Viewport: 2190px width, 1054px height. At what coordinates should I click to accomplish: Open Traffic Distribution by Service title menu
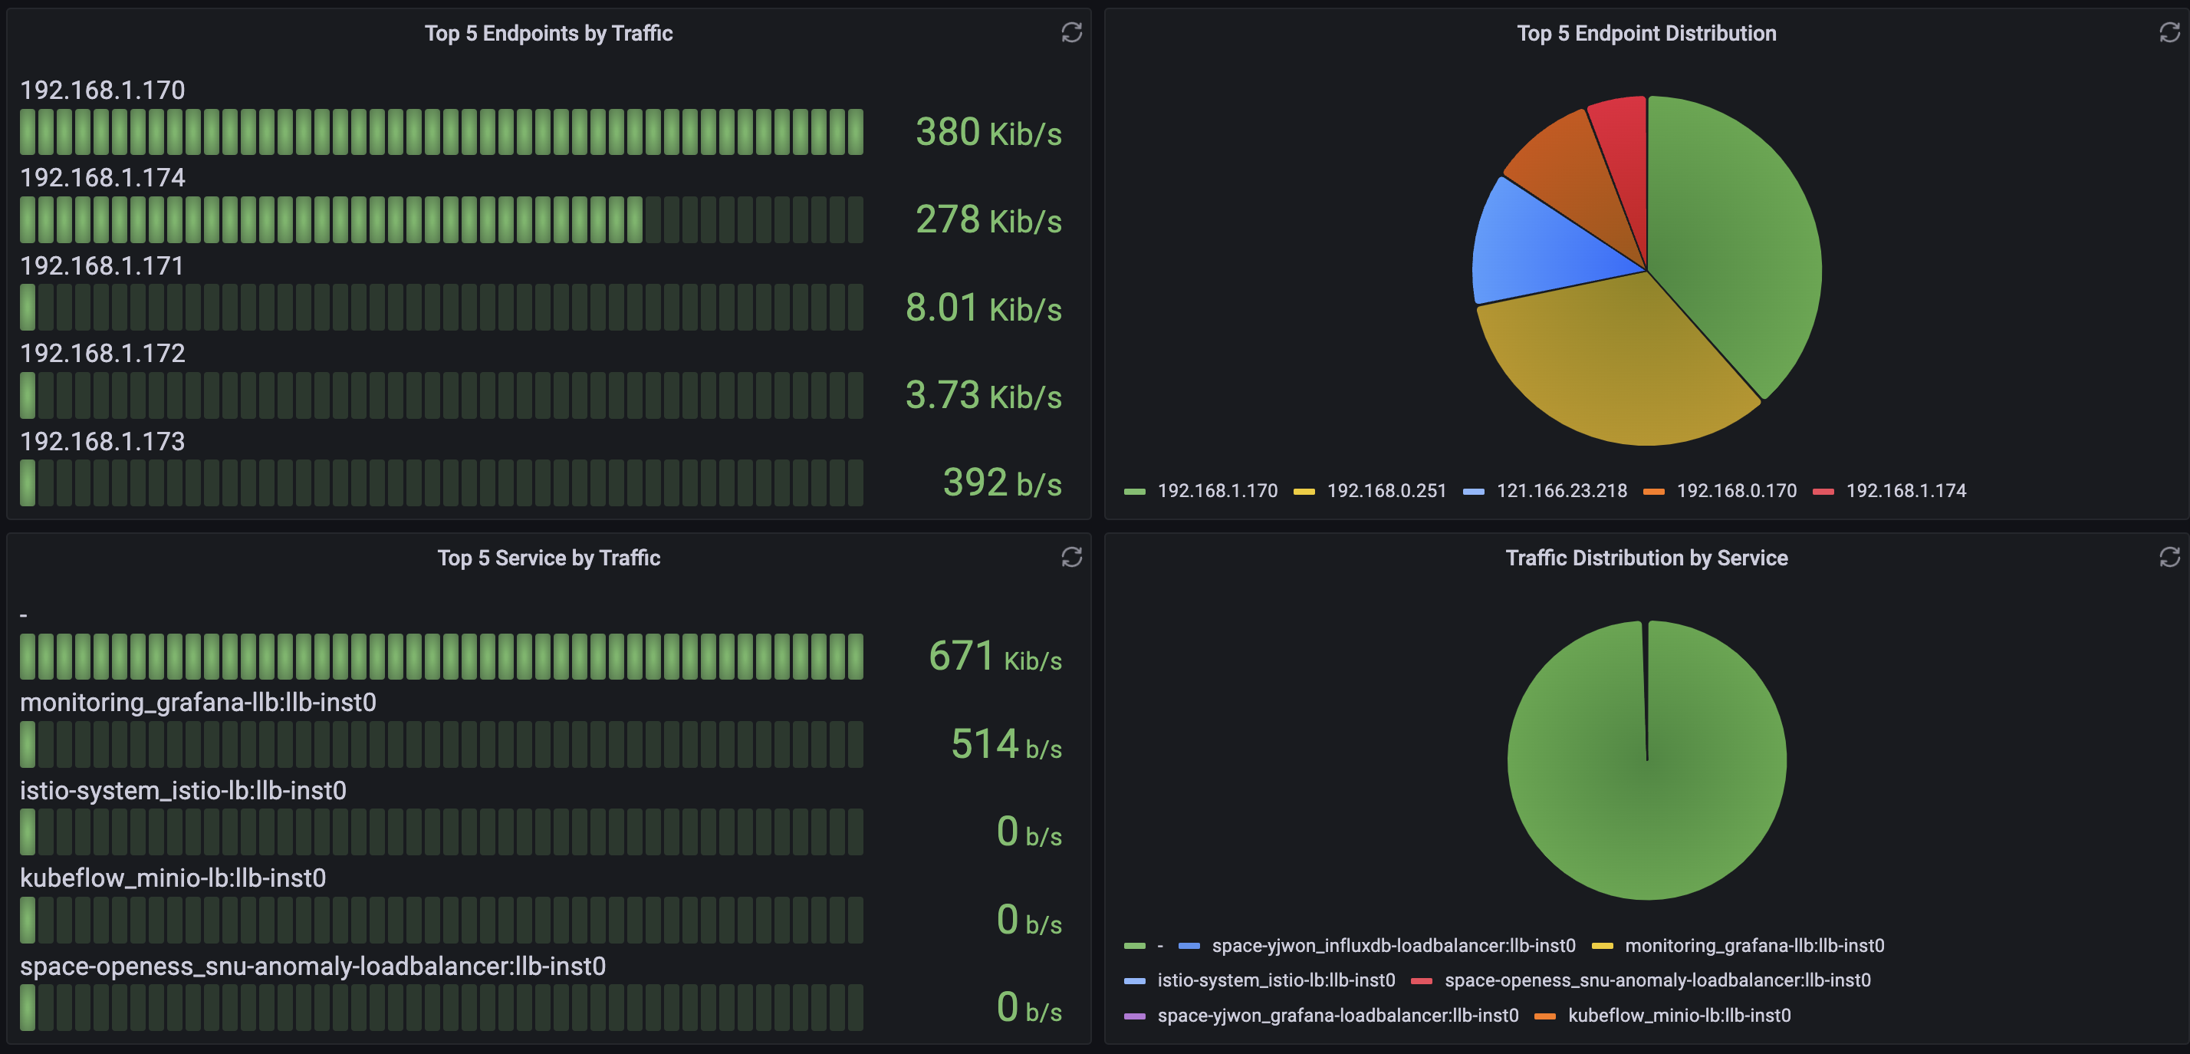pyautogui.click(x=1646, y=558)
